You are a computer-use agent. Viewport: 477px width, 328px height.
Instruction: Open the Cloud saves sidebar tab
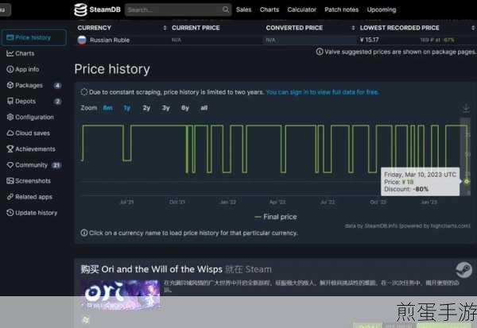click(33, 133)
